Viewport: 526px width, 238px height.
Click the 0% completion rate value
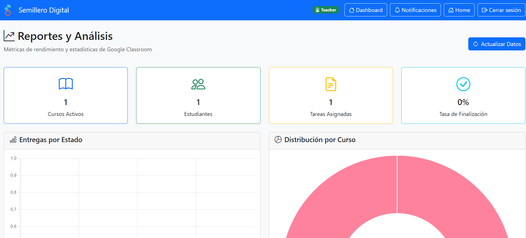463,102
